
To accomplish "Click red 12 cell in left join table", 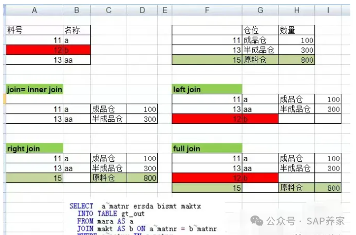I will coord(207,119).
